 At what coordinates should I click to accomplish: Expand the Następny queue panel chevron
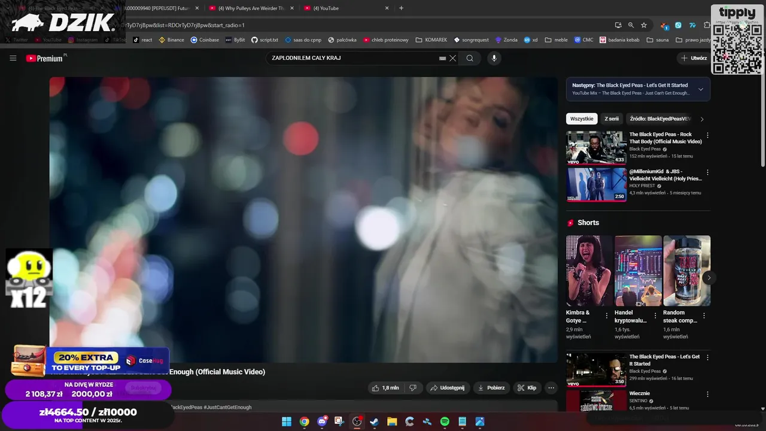click(701, 89)
